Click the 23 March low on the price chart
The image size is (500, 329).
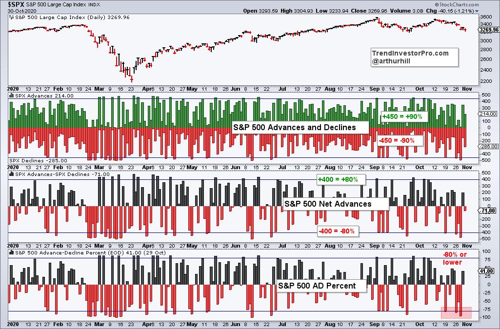tap(132, 79)
